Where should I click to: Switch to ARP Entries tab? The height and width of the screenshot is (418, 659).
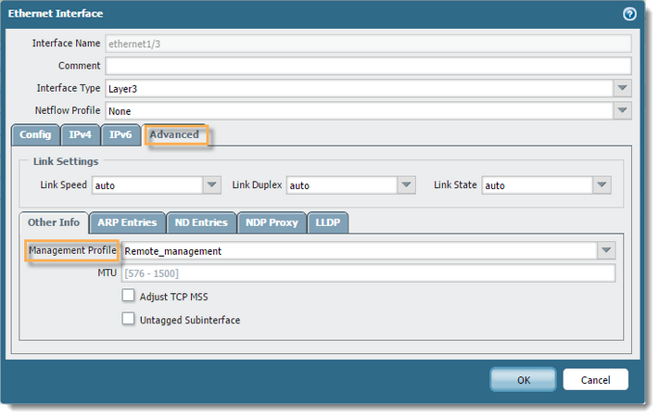click(x=128, y=222)
